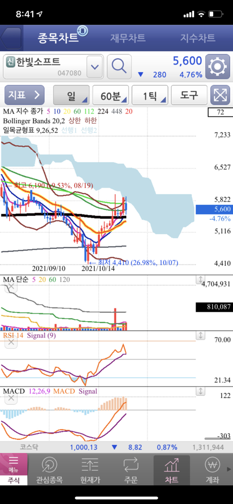Close the MACD indicator panel
This screenshot has height=504, width=233.
pos(11,399)
